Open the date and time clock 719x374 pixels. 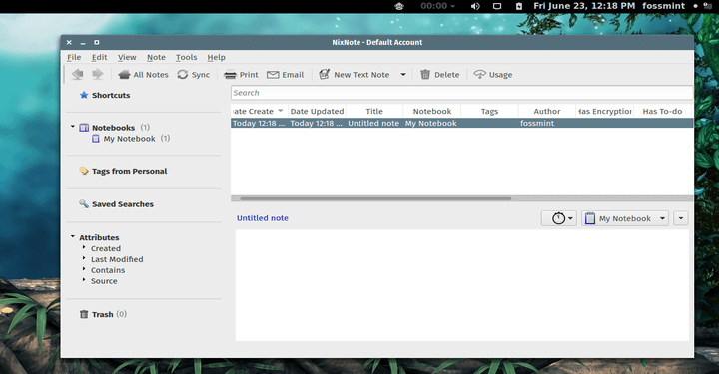pos(584,6)
